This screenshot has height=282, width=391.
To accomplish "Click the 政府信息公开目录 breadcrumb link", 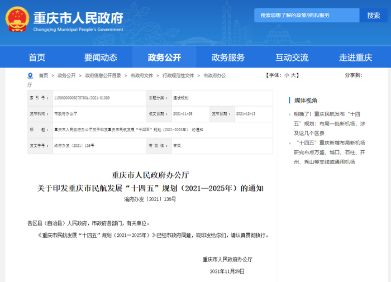I will [x=103, y=75].
